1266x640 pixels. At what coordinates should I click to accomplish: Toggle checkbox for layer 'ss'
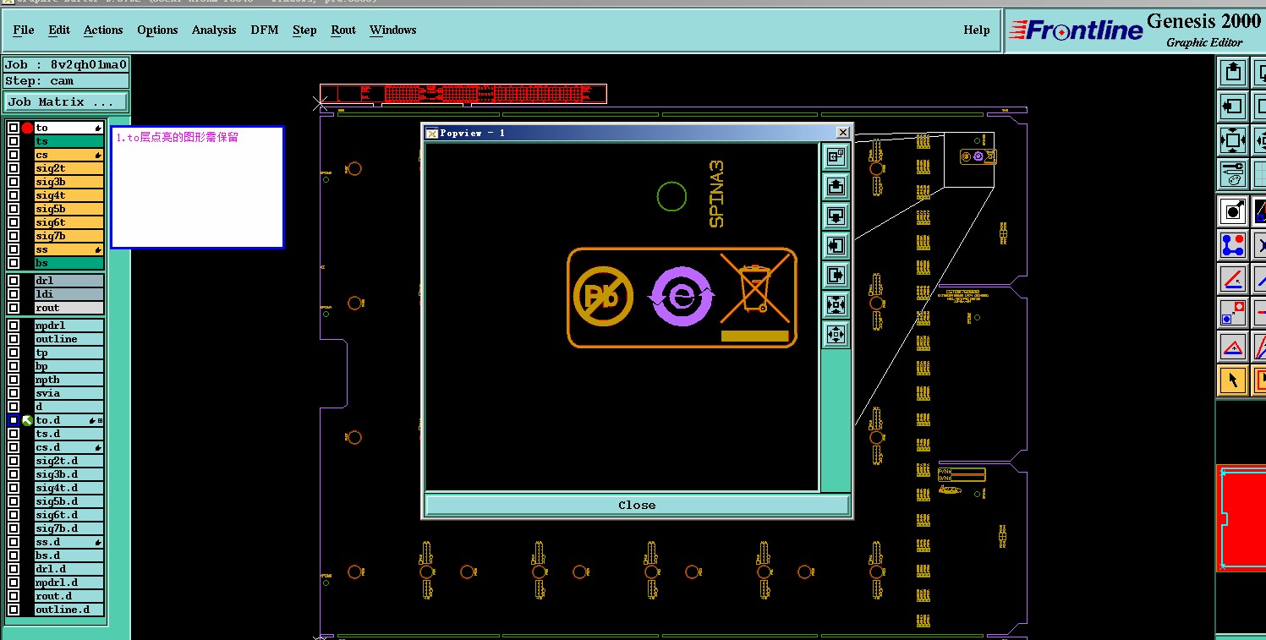(14, 249)
